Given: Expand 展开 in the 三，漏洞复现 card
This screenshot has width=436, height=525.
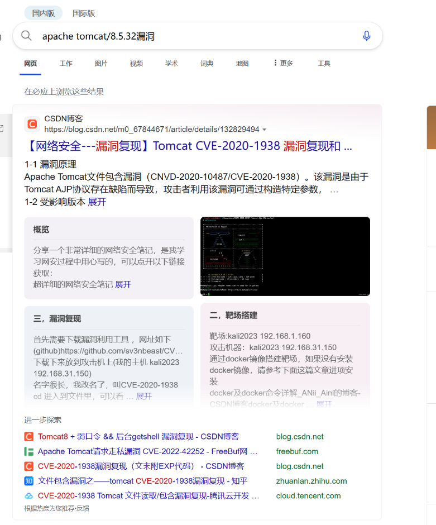Looking at the screenshot, I should pyautogui.click(x=144, y=397).
